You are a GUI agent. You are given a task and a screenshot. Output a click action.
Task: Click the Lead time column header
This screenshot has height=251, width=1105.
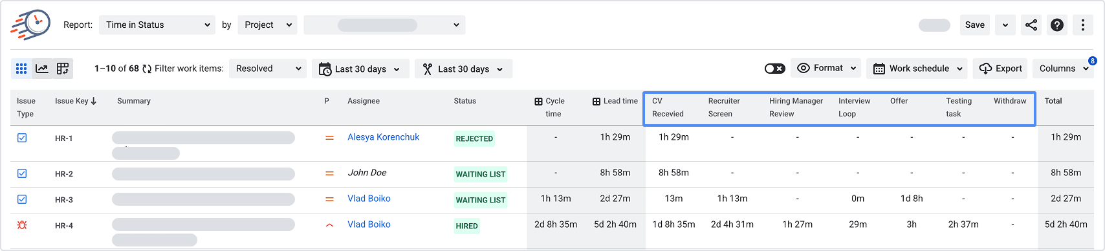[x=615, y=101]
